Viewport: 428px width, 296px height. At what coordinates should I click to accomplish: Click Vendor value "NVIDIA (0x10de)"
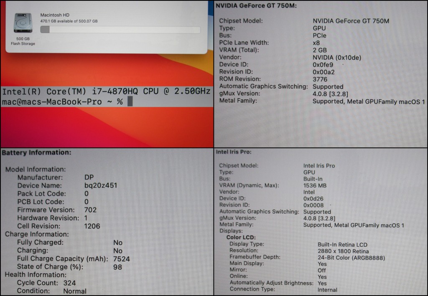[x=337, y=58]
